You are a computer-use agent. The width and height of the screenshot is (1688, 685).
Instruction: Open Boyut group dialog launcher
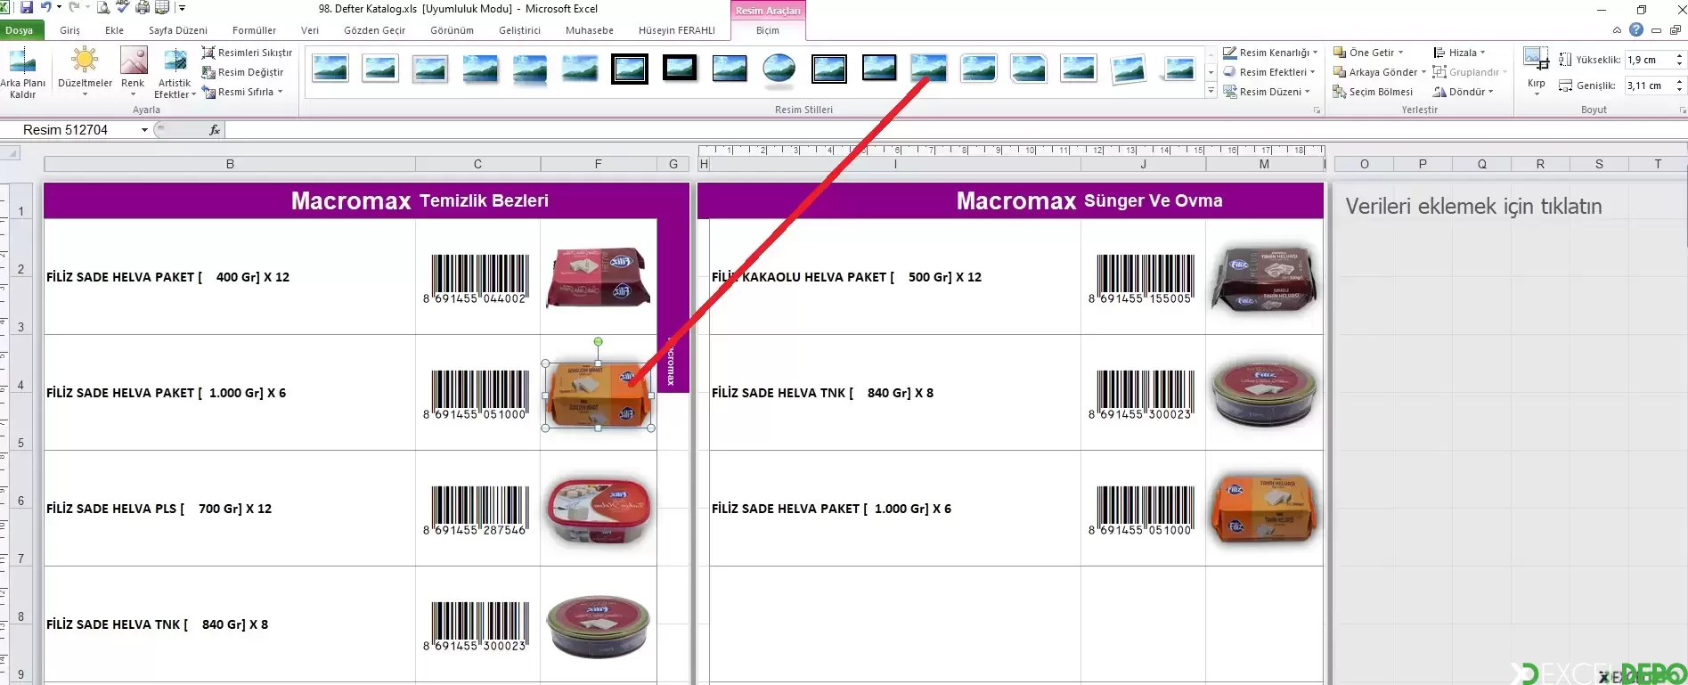tap(1682, 110)
